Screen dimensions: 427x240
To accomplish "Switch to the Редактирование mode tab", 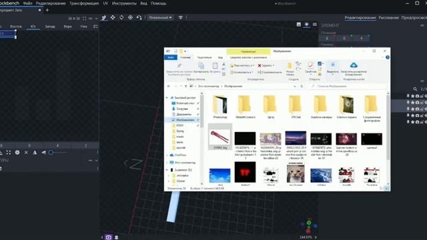I will click(360, 18).
